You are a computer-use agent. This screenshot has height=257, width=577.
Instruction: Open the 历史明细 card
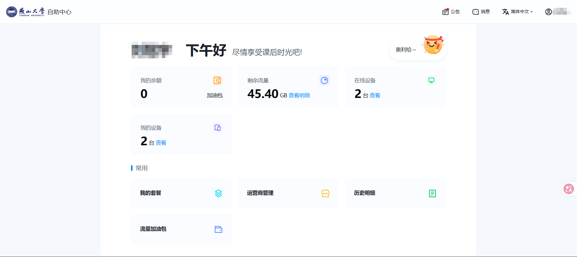(395, 193)
